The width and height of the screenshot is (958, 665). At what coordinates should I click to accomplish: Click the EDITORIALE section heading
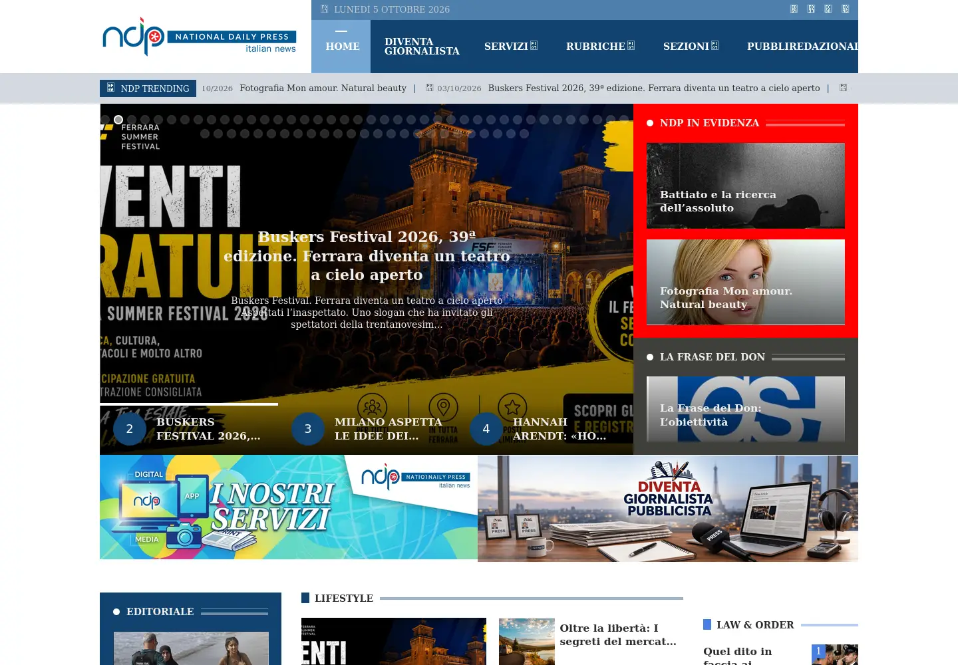160,612
